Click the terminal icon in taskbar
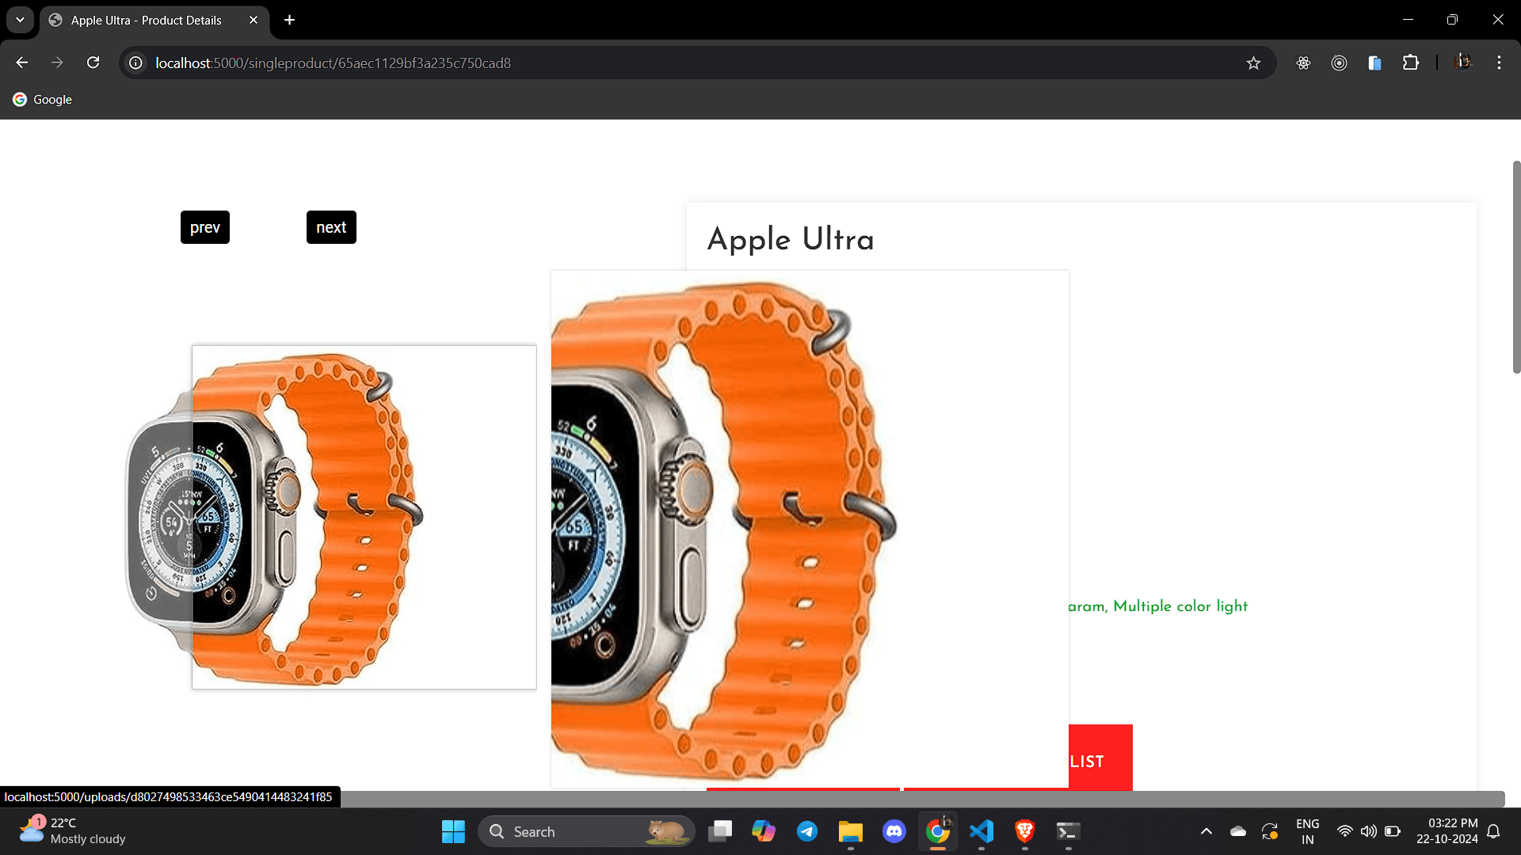Screen dimensions: 1521x855 1066,831
